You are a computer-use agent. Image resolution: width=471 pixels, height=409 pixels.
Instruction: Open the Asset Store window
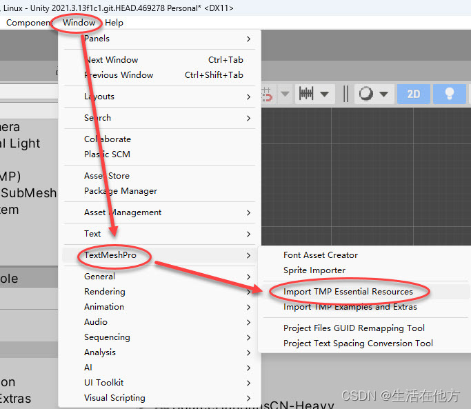(159, 175)
